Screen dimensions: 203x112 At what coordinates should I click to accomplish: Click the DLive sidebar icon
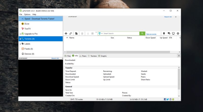[x=23, y=24]
